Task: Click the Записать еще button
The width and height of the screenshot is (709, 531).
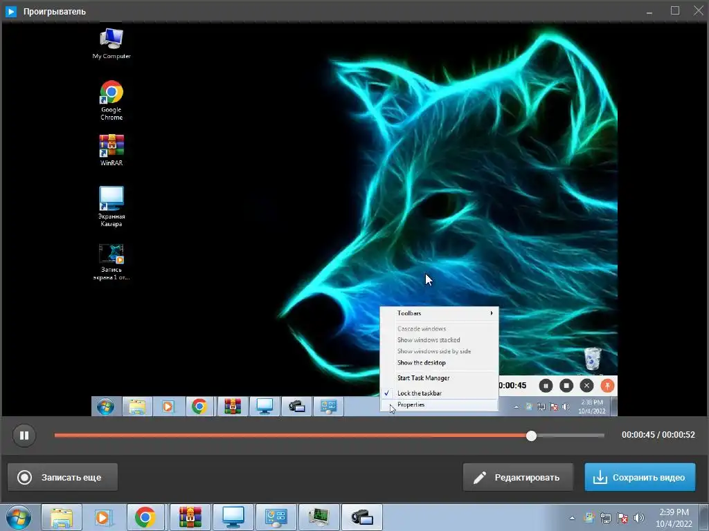Action: coord(63,477)
